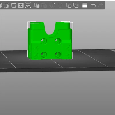115x115 pixels.
Task: Add an instance with the plus icon
Action: point(53,5)
